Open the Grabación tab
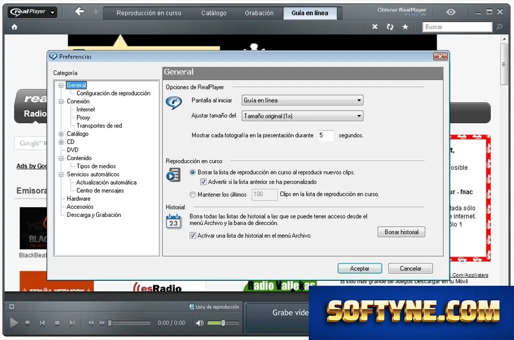Viewport: 514px width, 340px height. tap(259, 13)
